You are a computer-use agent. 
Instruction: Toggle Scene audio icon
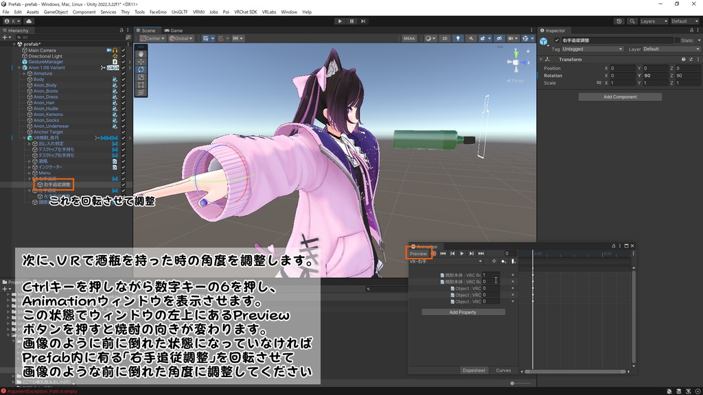[x=471, y=38]
